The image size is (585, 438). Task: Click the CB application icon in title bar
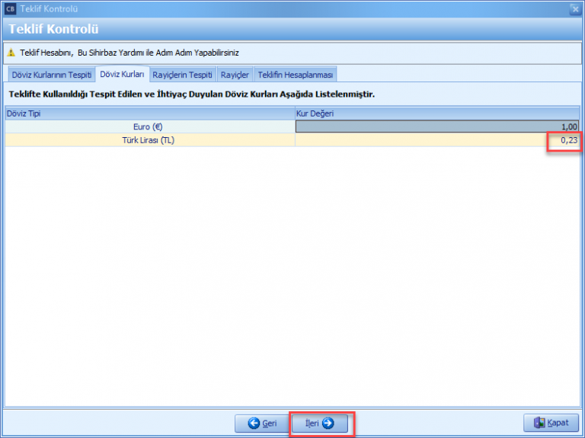click(x=10, y=9)
